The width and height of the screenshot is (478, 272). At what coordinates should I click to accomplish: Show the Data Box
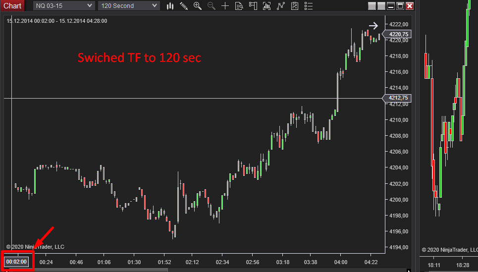click(x=239, y=6)
